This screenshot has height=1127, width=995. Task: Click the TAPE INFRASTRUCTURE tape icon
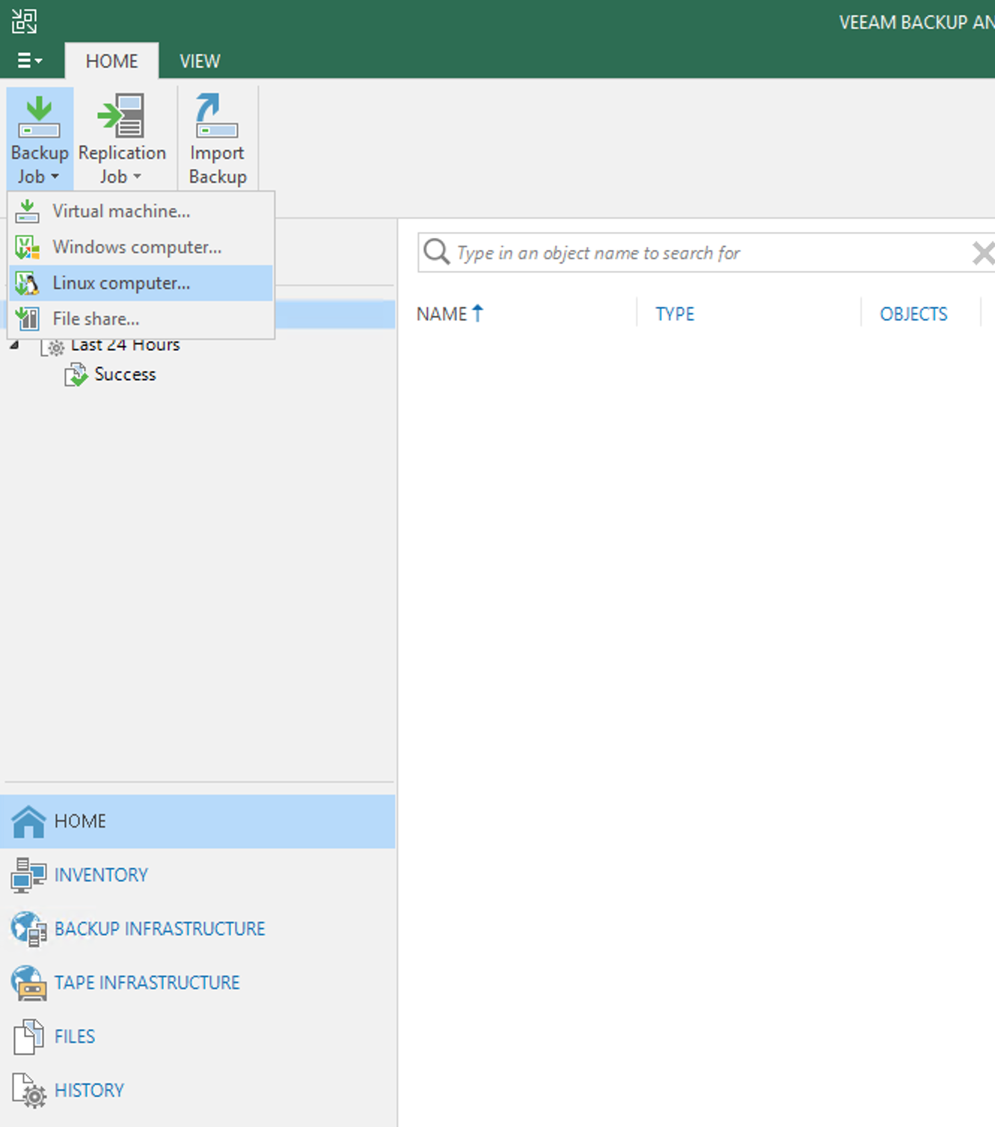coord(28,983)
